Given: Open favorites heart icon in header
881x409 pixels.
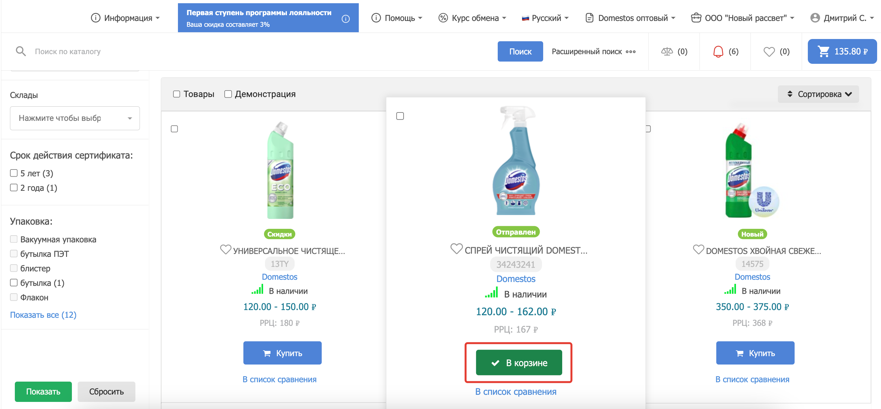Looking at the screenshot, I should click(769, 52).
